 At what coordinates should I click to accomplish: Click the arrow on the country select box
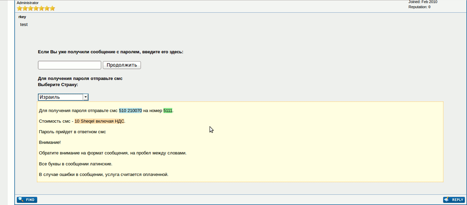tap(85, 97)
